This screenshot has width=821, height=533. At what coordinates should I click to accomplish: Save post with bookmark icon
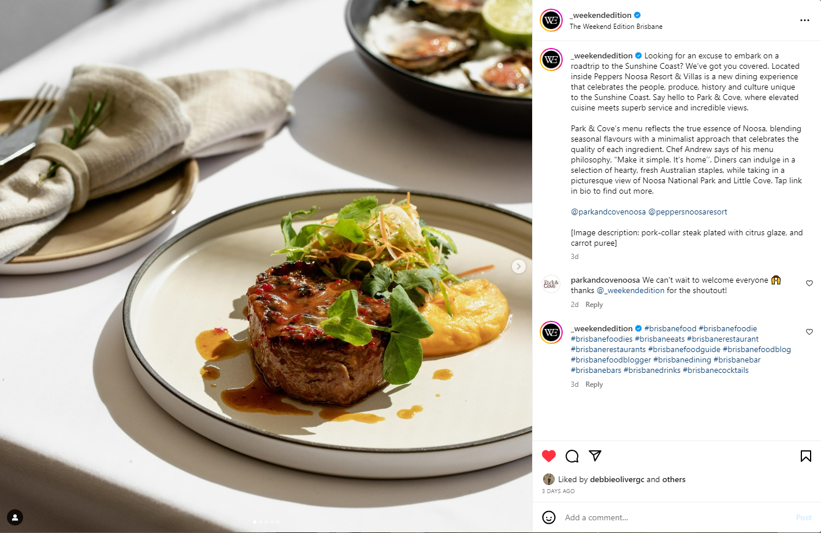[x=806, y=456]
